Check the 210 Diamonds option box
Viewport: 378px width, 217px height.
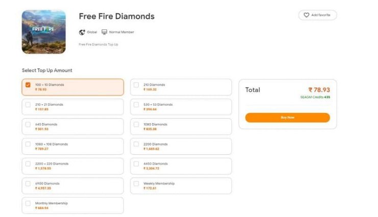tap(136, 85)
